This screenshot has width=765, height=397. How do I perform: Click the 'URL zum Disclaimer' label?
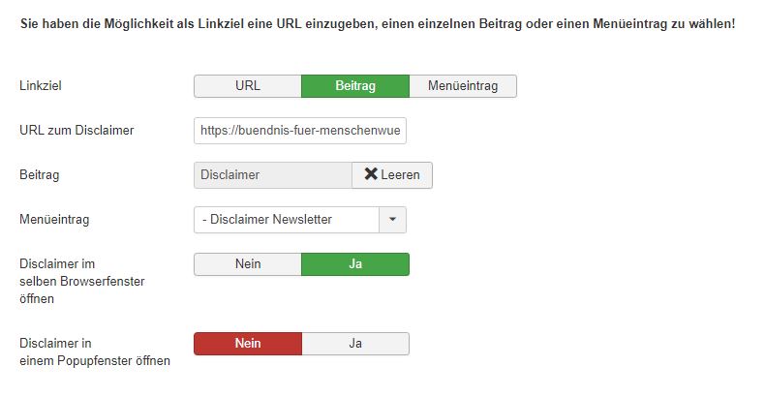click(76, 131)
